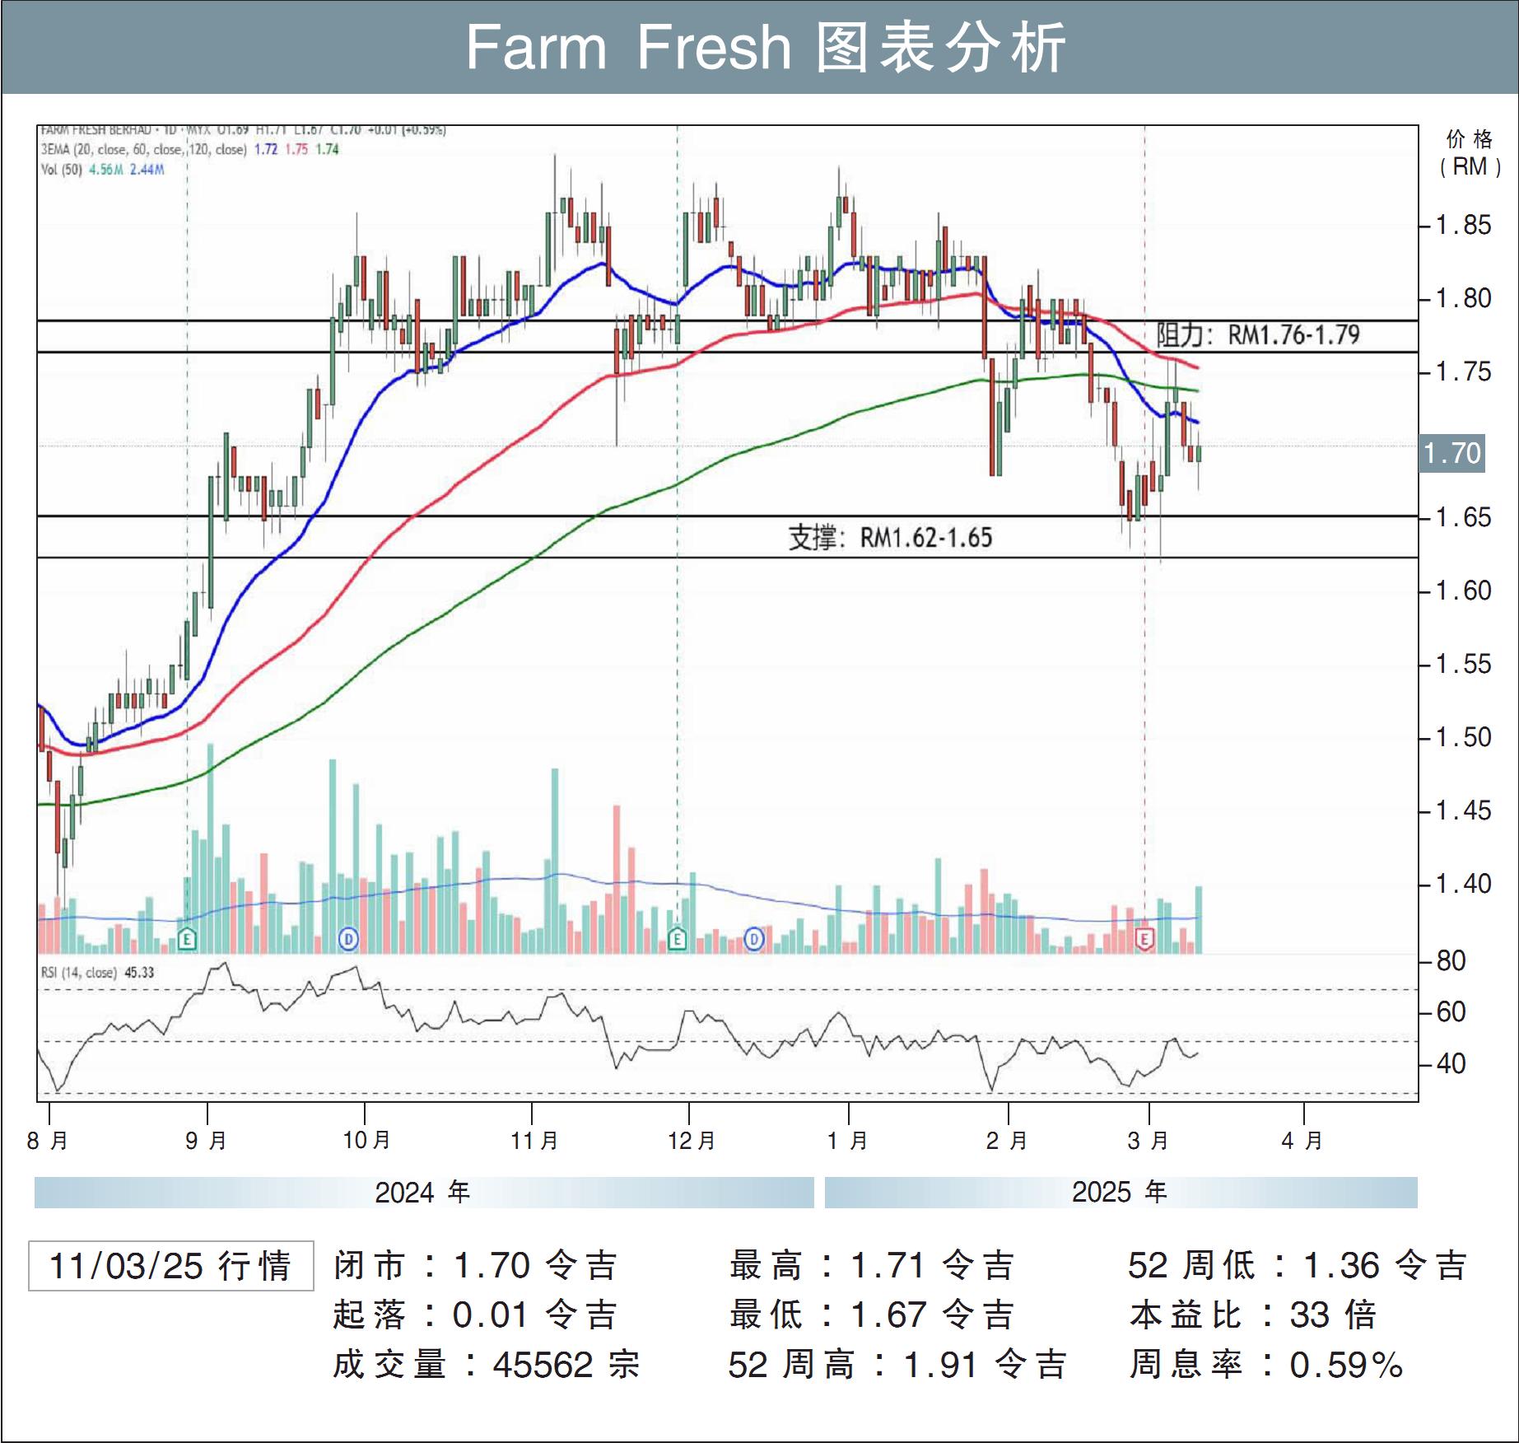Select the 本益比: 33倍 value
The width and height of the screenshot is (1519, 1443).
click(x=1253, y=1315)
